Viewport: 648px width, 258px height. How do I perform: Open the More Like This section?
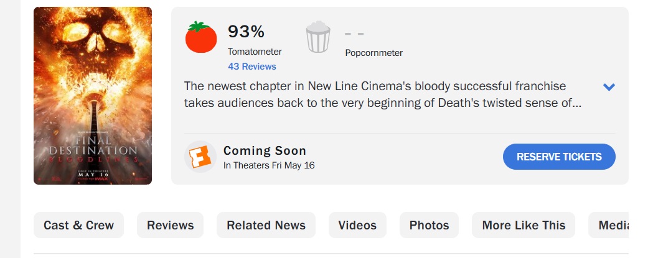[524, 225]
